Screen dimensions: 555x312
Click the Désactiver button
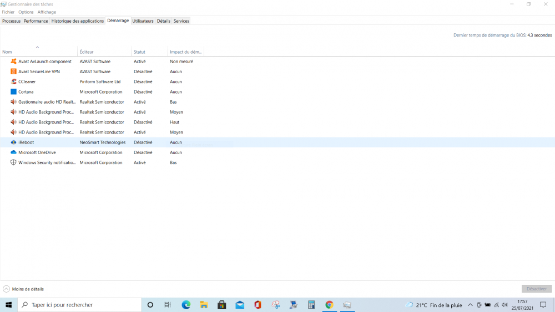coord(537,289)
